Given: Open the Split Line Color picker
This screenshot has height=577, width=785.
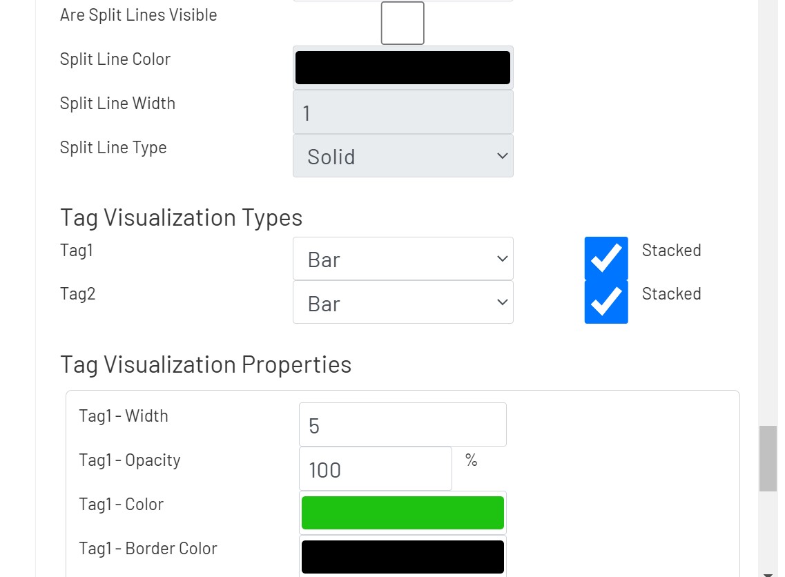Looking at the screenshot, I should 403,67.
